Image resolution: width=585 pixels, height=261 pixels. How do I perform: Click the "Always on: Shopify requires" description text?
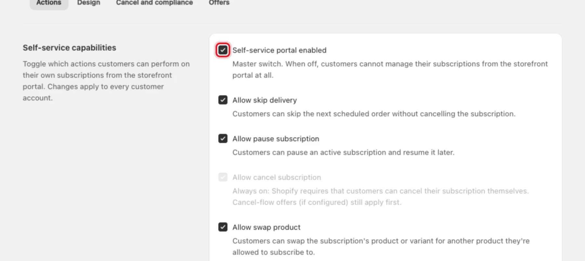381,197
